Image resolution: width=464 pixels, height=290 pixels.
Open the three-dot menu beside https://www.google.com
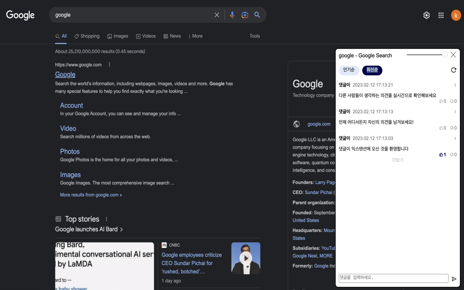coord(109,65)
